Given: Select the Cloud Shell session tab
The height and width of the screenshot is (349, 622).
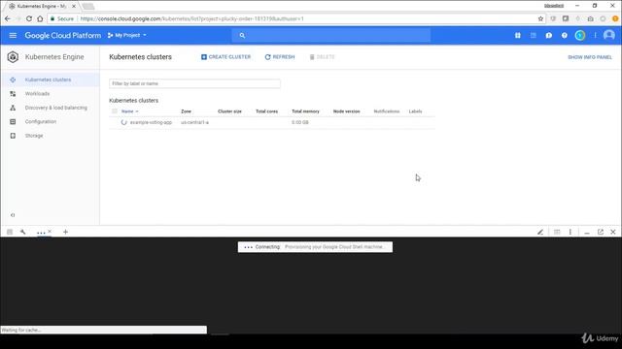Looking at the screenshot, I should tap(41, 233).
